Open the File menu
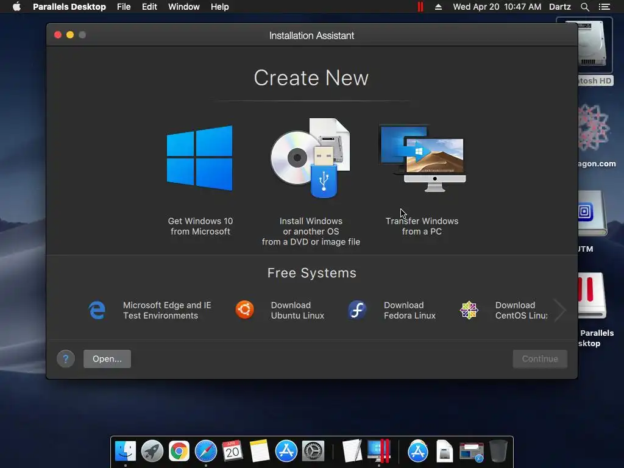624x468 pixels. (124, 7)
